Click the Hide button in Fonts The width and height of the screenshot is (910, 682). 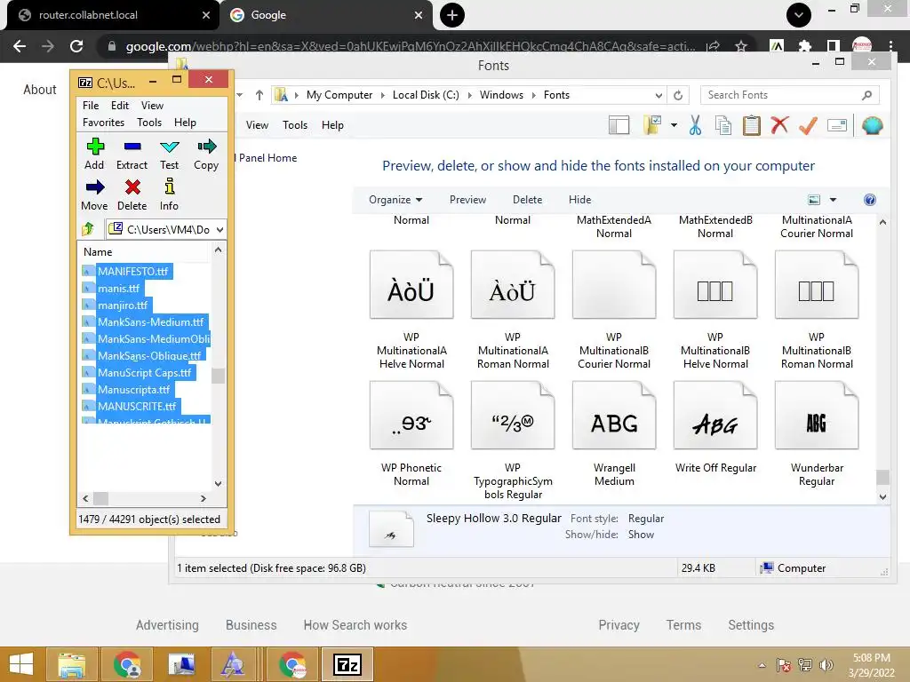579,200
